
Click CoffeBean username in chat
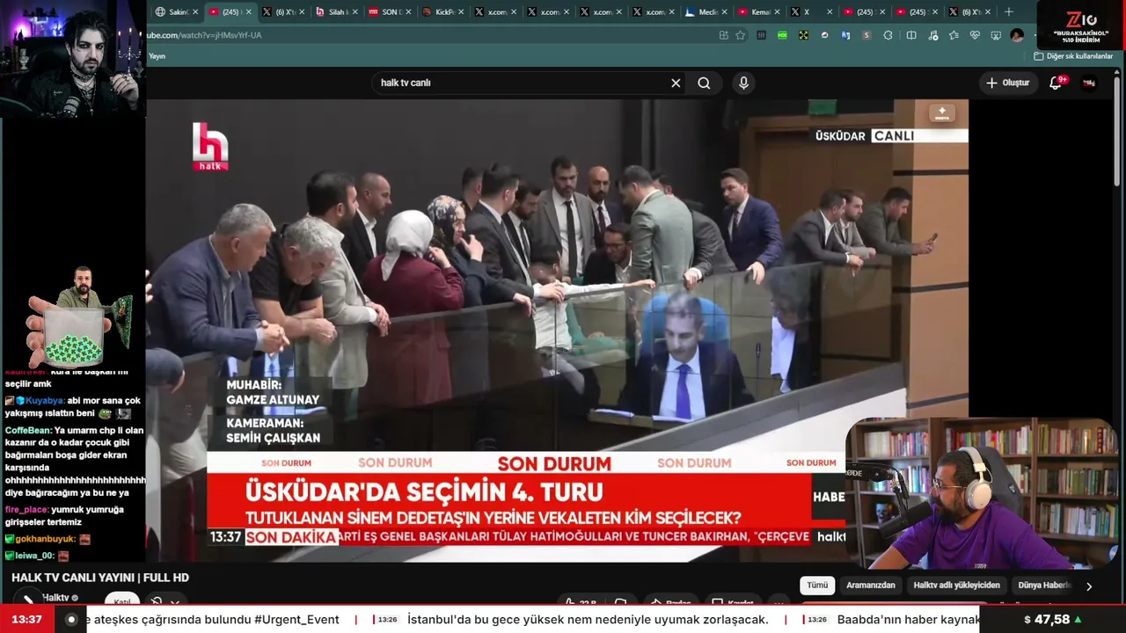tap(28, 431)
